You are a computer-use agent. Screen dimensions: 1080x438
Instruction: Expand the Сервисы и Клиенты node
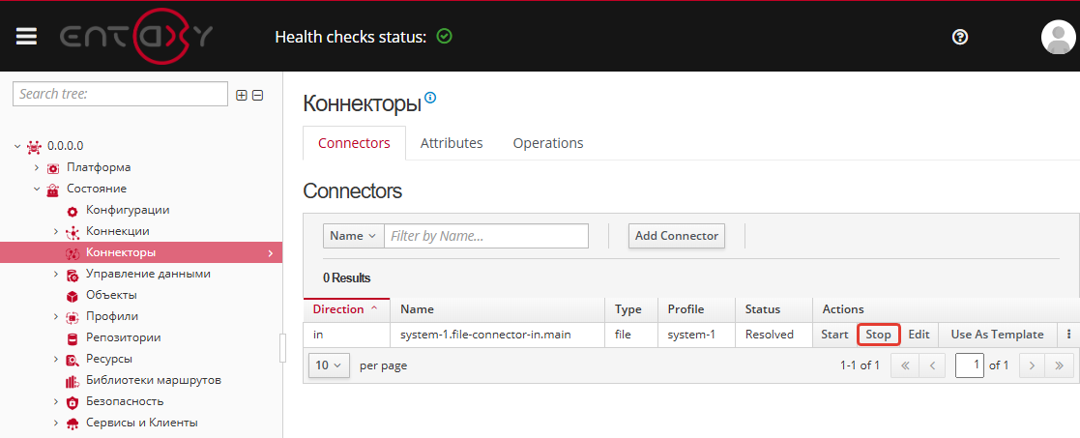coord(56,423)
